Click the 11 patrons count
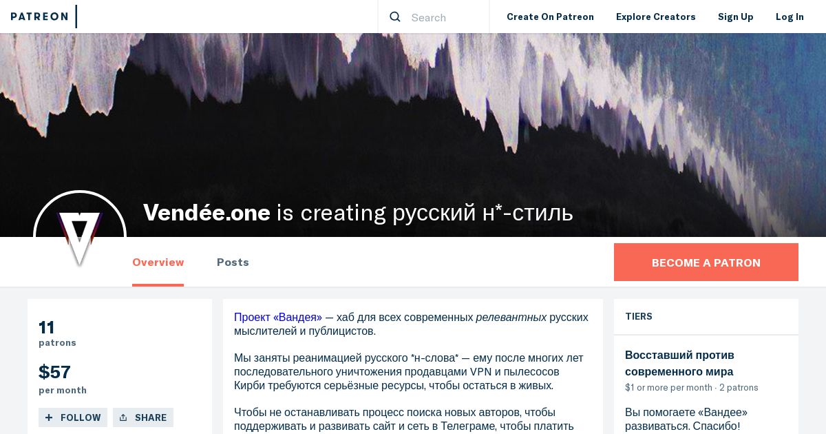Screen dimensions: 826x434 click(57, 333)
